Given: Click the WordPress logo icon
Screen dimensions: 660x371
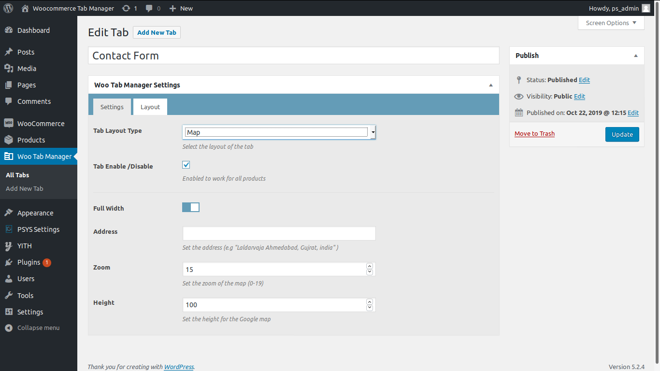Looking at the screenshot, I should (8, 8).
